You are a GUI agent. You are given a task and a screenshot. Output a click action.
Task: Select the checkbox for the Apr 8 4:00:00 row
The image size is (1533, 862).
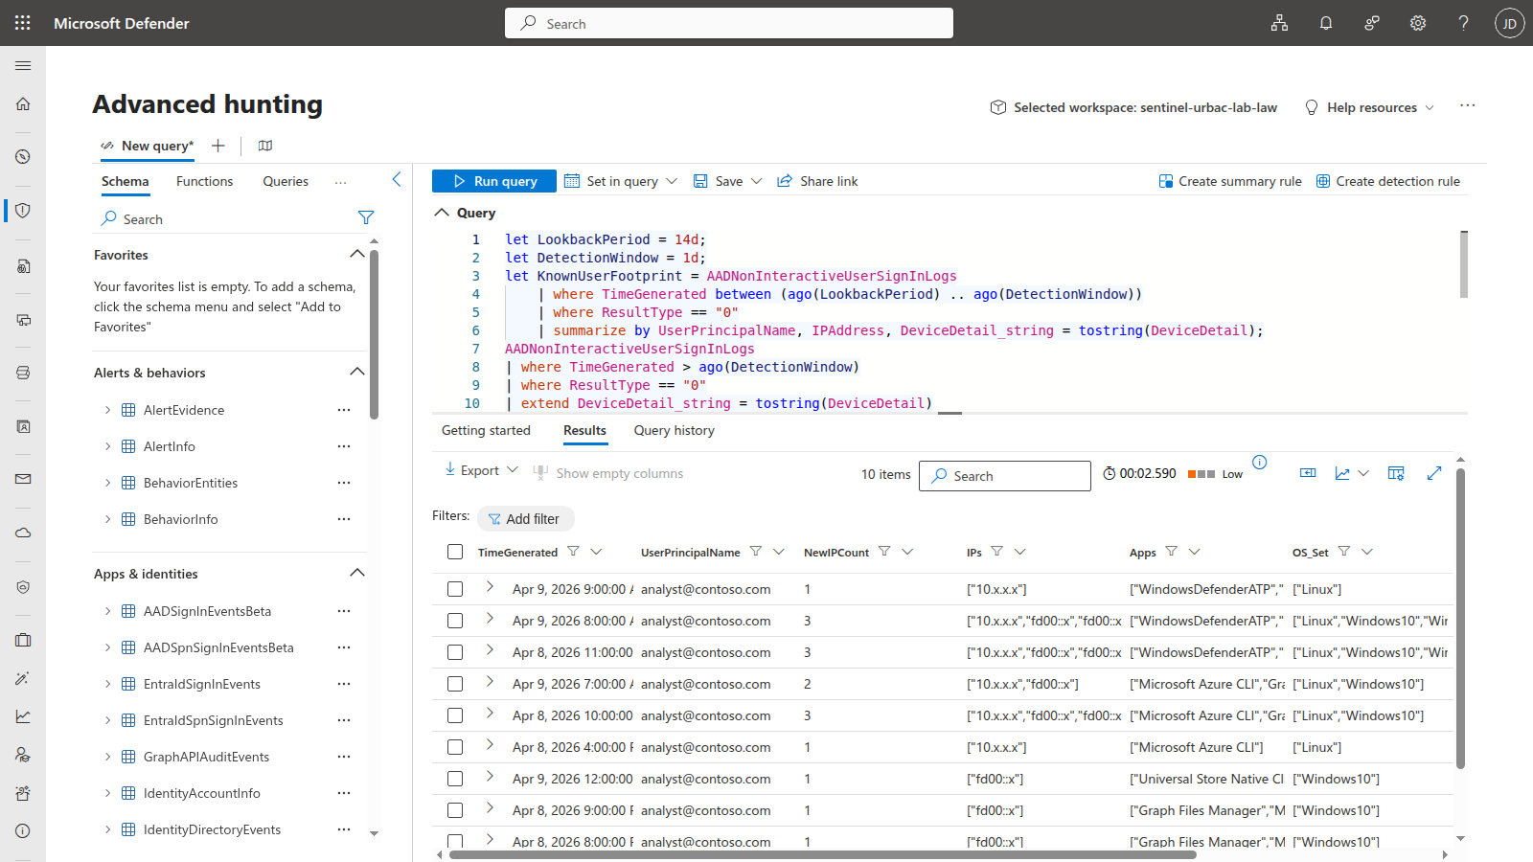point(455,747)
